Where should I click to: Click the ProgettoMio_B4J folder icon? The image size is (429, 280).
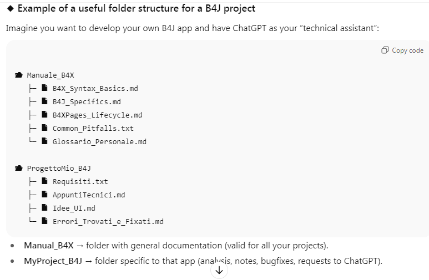coord(18,169)
